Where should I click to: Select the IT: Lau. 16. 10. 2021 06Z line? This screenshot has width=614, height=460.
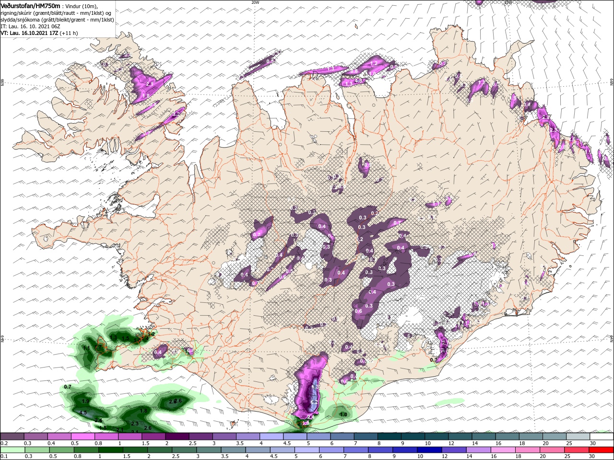[x=30, y=26]
